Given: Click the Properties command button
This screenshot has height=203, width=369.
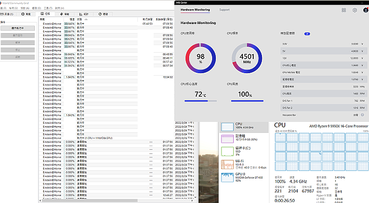Looking at the screenshot, I should point(17,57).
